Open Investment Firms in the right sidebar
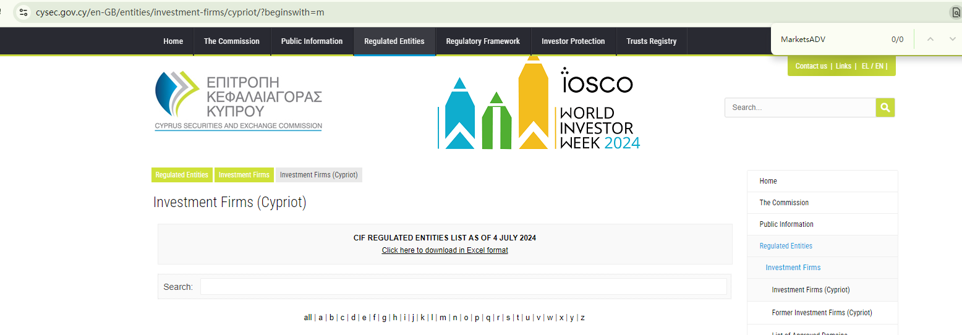962x335 pixels. pos(822,268)
